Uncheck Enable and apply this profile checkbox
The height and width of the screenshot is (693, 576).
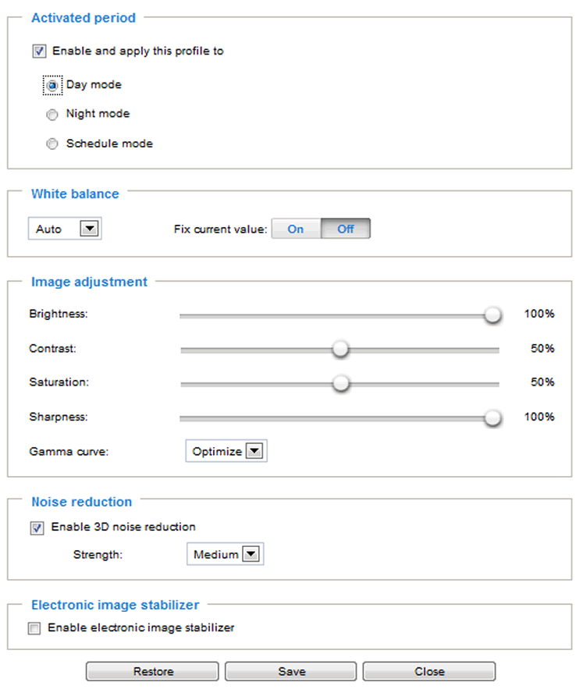pyautogui.click(x=39, y=52)
